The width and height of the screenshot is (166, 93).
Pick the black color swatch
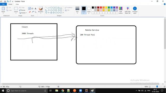coord(93,7)
